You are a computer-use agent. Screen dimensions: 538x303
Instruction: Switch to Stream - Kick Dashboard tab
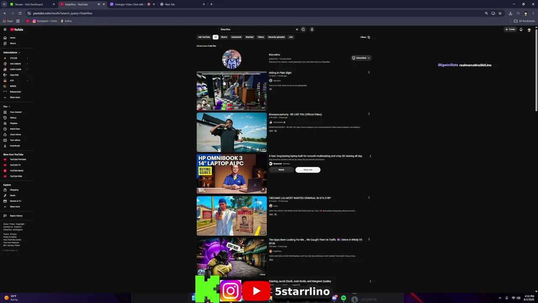pyautogui.click(x=33, y=4)
